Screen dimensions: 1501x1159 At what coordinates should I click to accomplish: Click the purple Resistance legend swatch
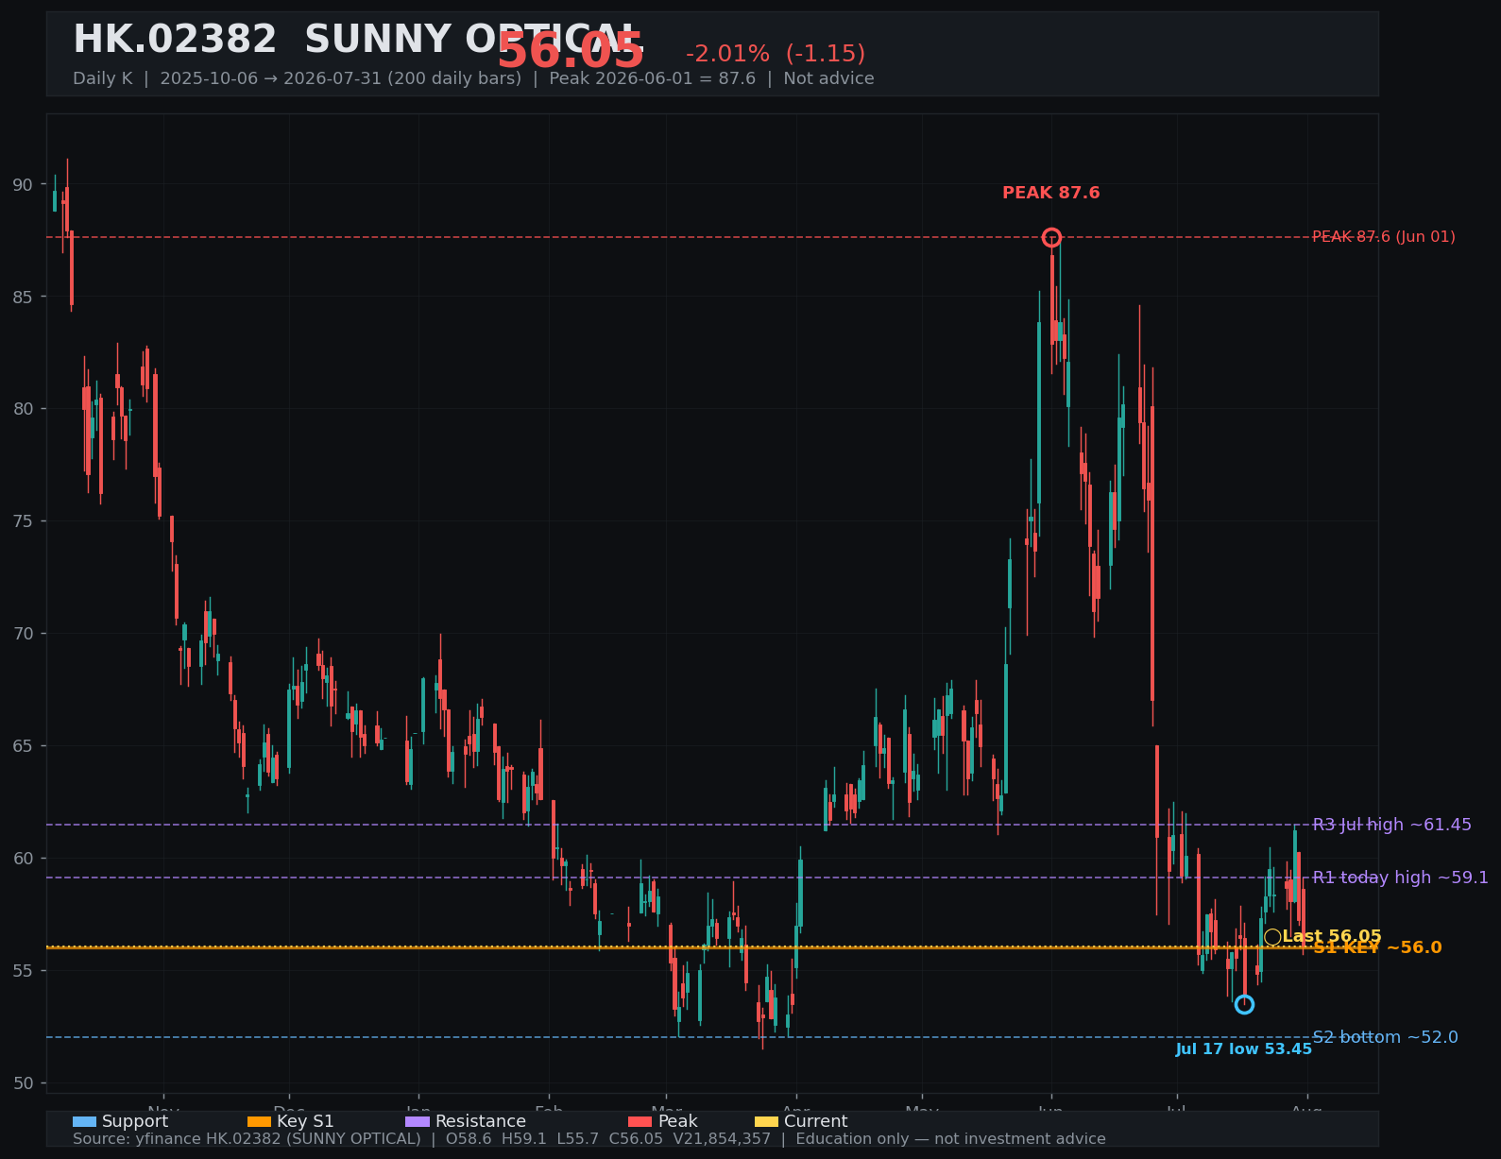[x=418, y=1122]
